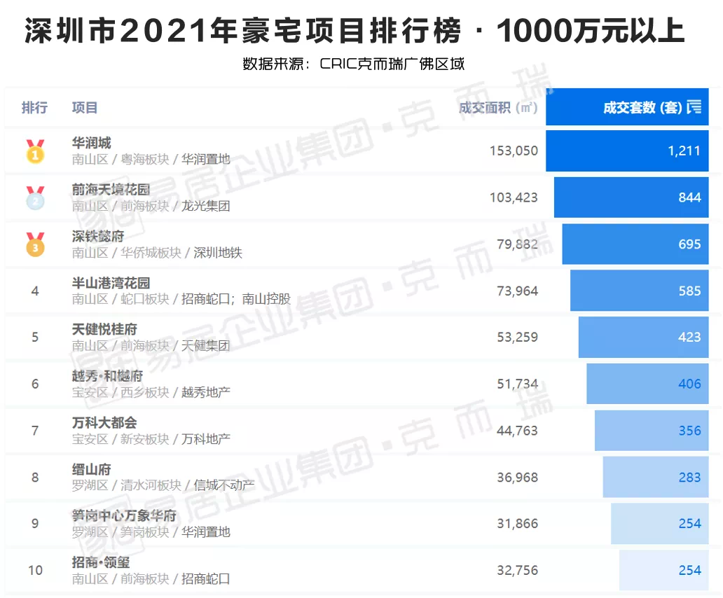Image resolution: width=723 pixels, height=598 pixels.
Task: Click area value 153,050
Action: [x=514, y=151]
